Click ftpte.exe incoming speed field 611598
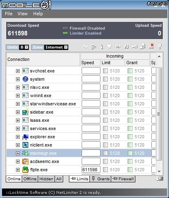Viewport: 169px width, 198px height. 91,170
